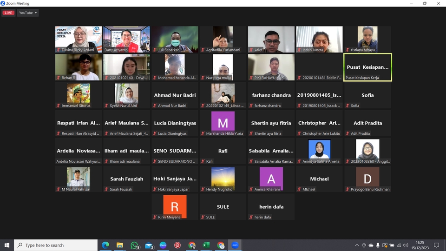This screenshot has height=251, width=446.
Task: Expand the hidden system tray icons chevron
Action: tap(357, 245)
